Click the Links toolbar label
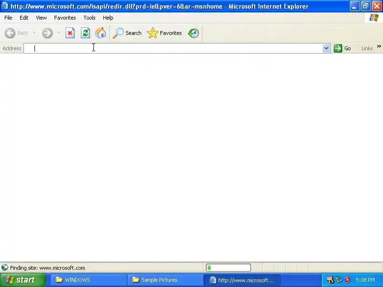The image size is (383, 287). pyautogui.click(x=367, y=48)
